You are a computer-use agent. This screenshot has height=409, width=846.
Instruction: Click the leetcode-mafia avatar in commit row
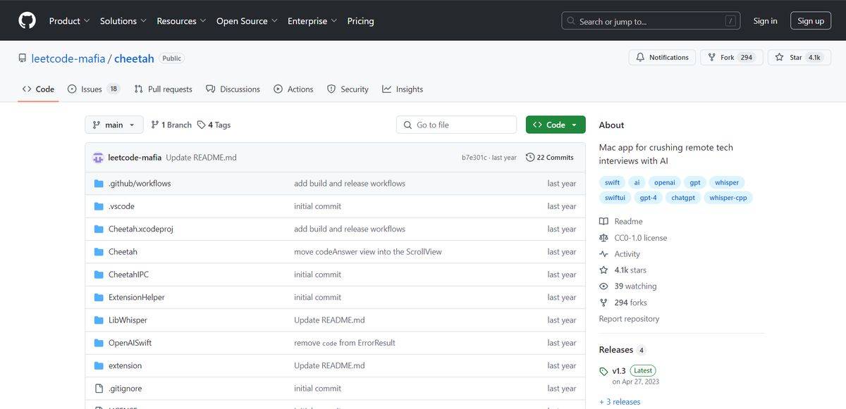coord(98,158)
